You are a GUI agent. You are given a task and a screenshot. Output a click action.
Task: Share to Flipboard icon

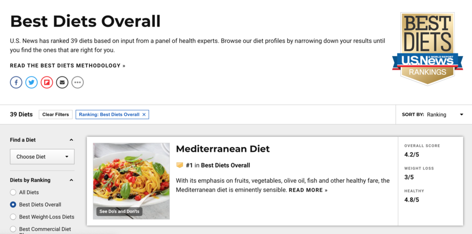[x=47, y=82]
